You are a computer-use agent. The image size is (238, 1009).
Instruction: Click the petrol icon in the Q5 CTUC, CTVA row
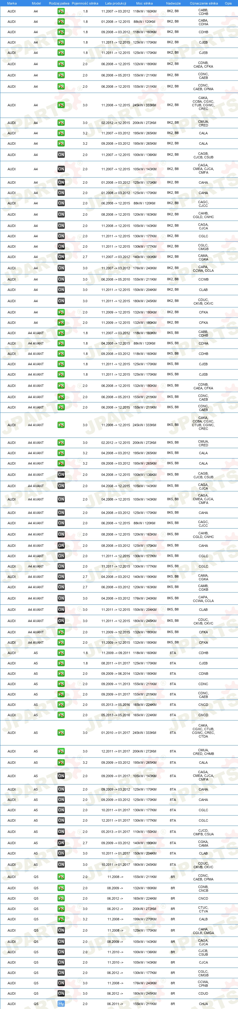tap(61, 909)
